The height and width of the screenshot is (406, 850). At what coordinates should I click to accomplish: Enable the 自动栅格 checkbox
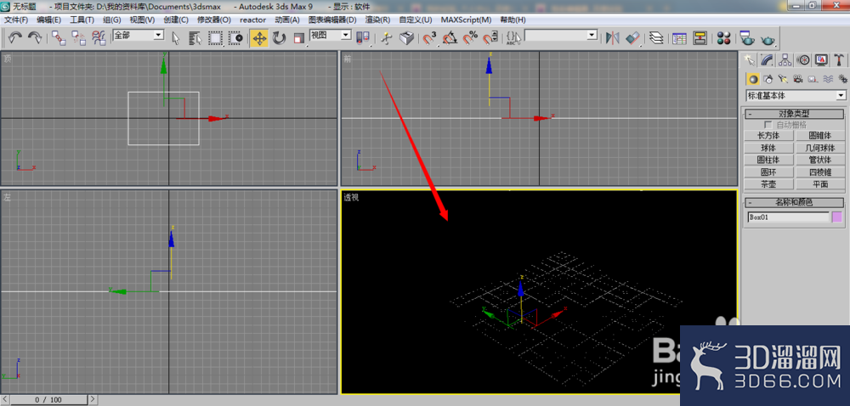pyautogui.click(x=768, y=125)
